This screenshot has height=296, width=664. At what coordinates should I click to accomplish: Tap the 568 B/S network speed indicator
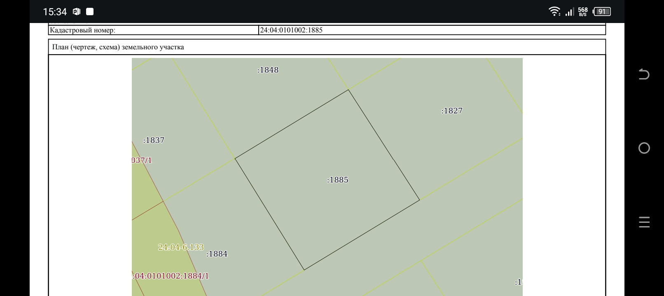pyautogui.click(x=583, y=12)
